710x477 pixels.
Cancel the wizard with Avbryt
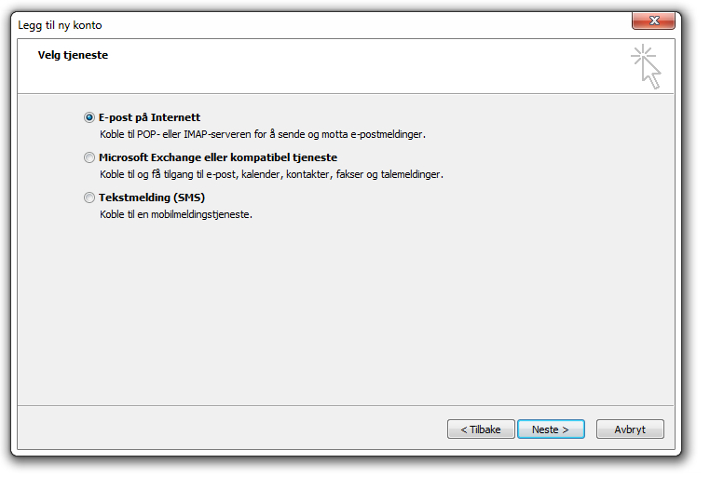(x=630, y=429)
